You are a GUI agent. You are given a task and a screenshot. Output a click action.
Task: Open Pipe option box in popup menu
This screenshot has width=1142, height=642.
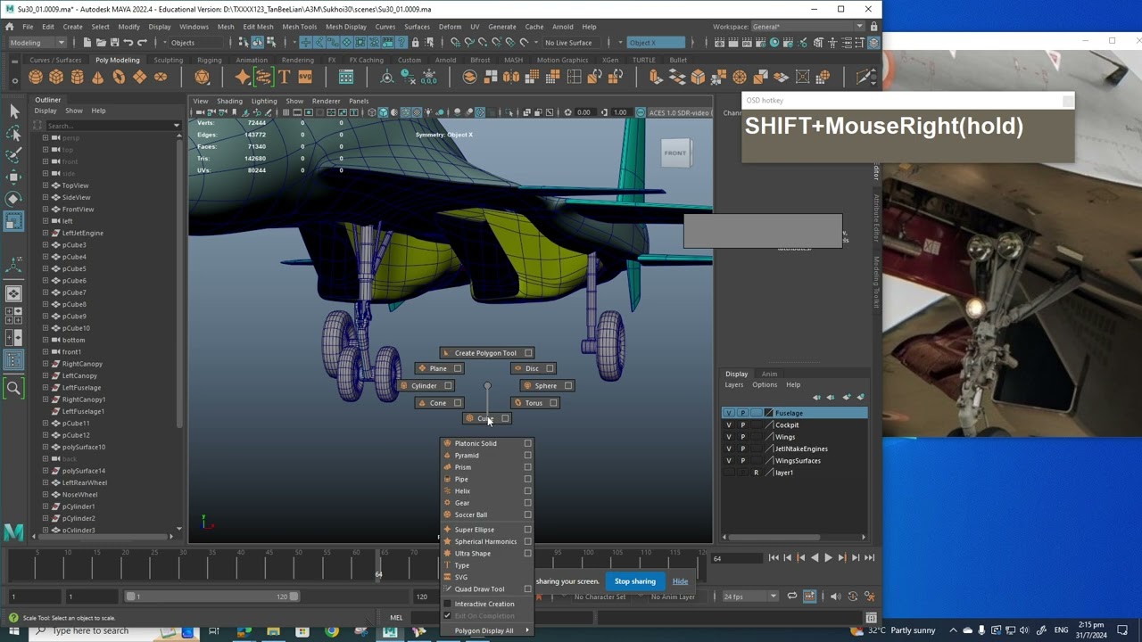point(528,479)
